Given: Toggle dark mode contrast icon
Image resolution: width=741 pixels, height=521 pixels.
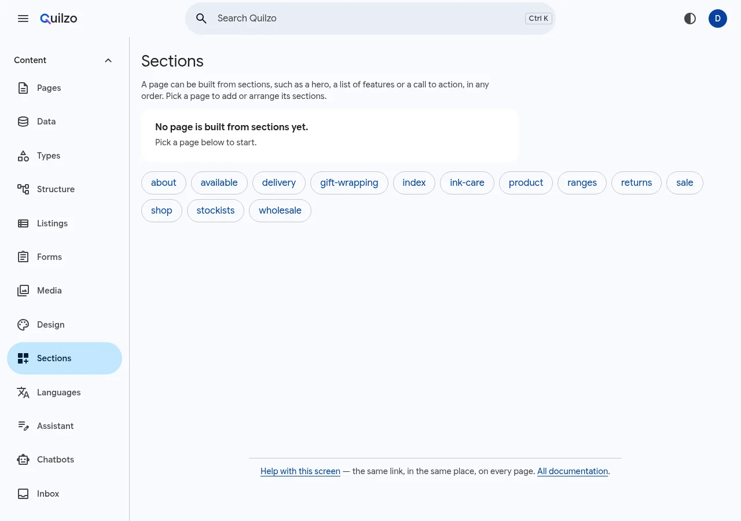Looking at the screenshot, I should pyautogui.click(x=690, y=19).
